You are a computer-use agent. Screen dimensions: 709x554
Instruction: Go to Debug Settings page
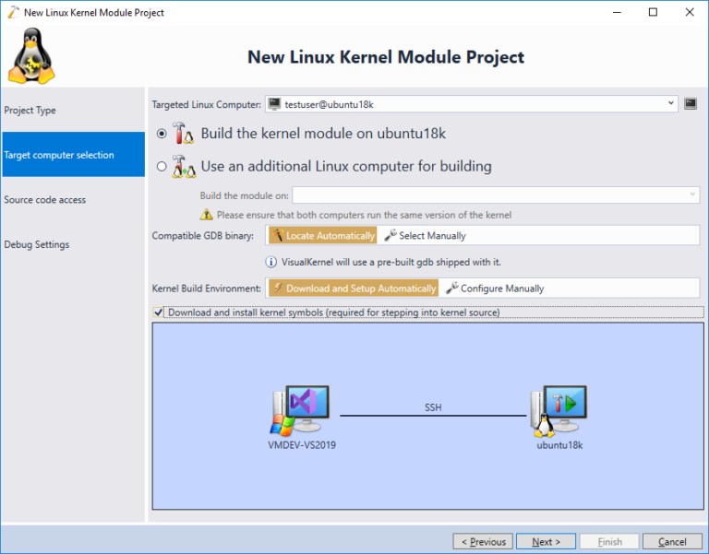(x=73, y=244)
